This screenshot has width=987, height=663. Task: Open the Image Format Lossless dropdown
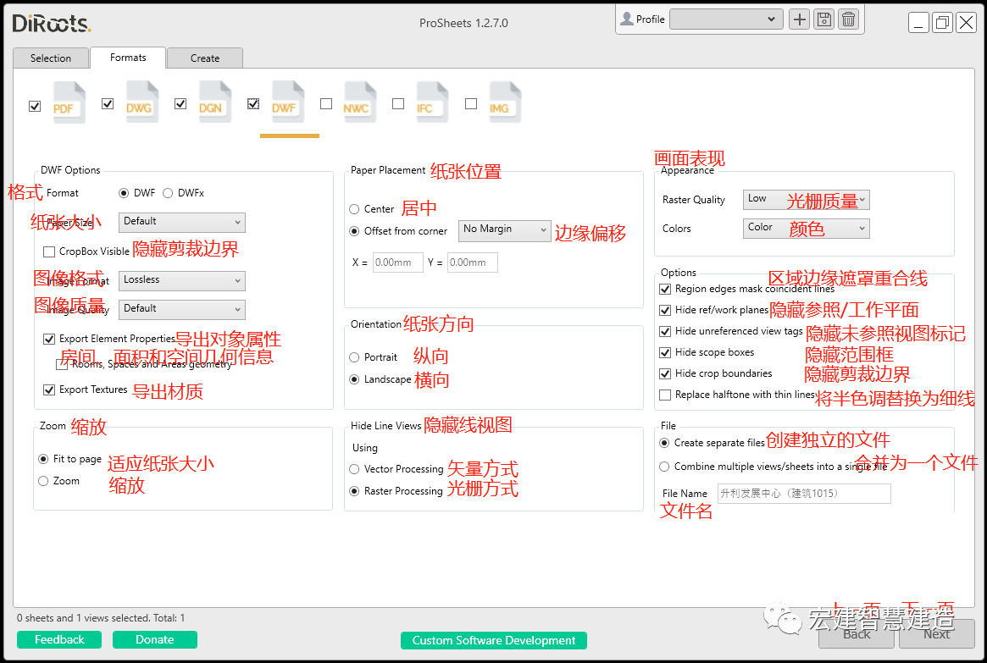point(182,280)
